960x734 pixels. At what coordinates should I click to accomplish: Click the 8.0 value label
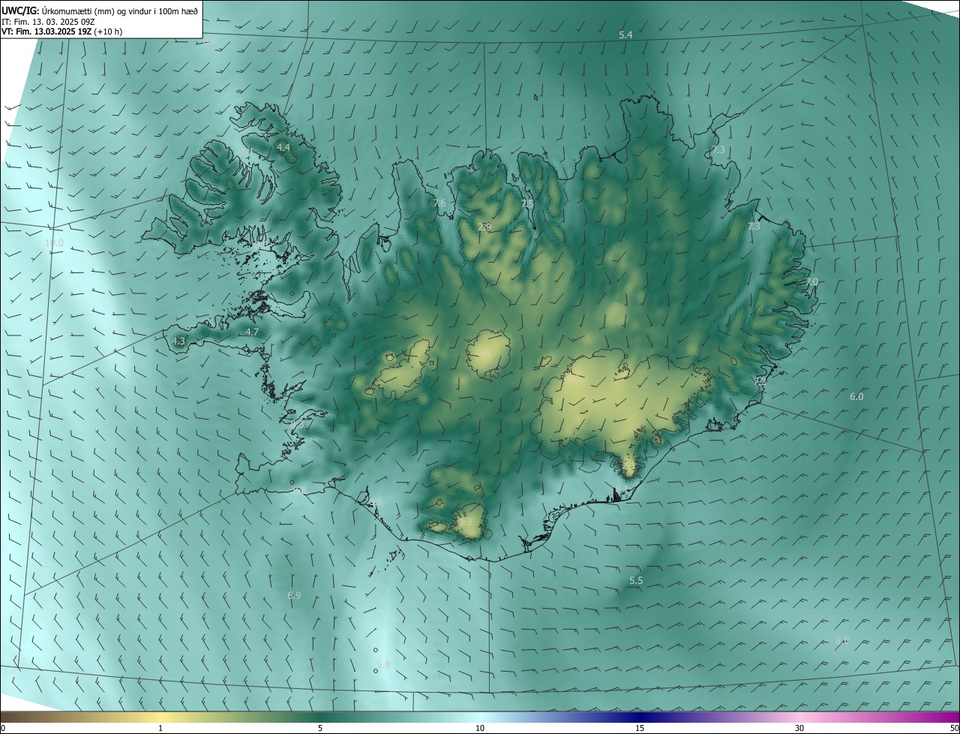point(842,640)
